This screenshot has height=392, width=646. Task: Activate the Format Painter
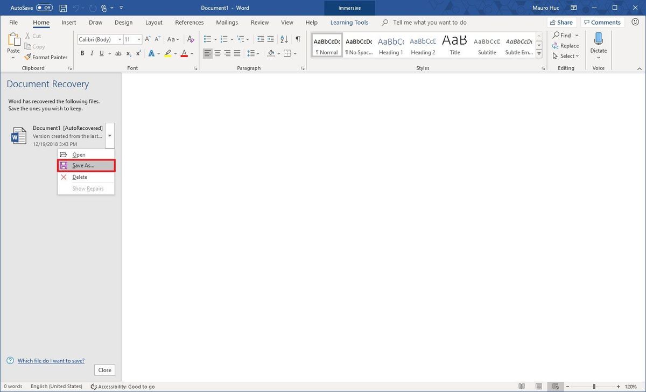46,57
